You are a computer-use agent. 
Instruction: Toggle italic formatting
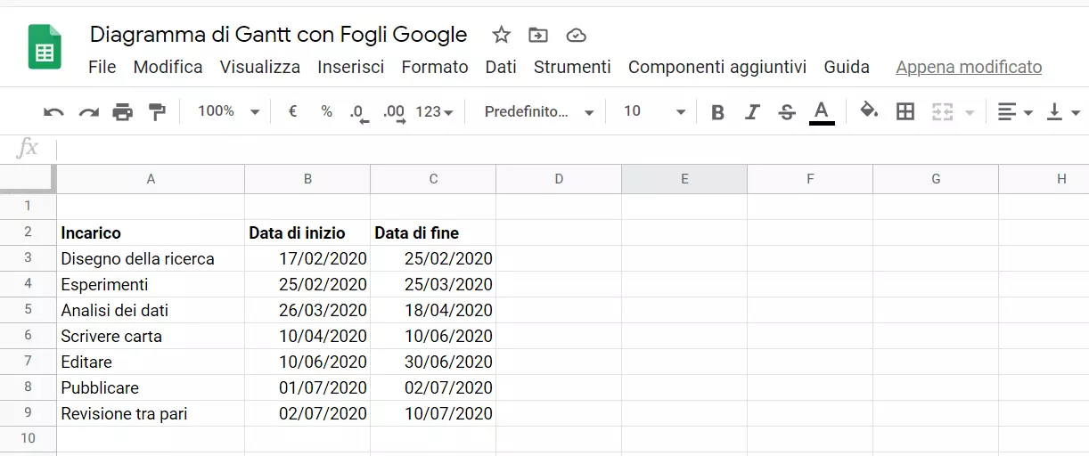pyautogui.click(x=752, y=112)
